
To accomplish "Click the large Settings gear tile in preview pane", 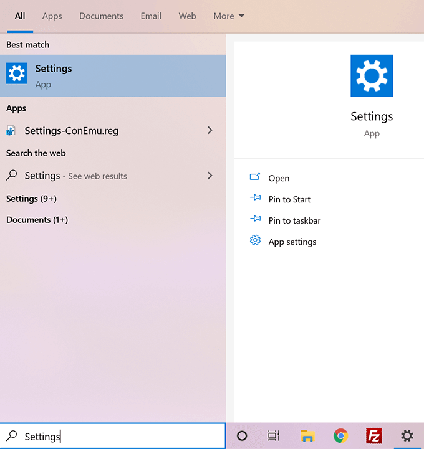I will click(372, 76).
